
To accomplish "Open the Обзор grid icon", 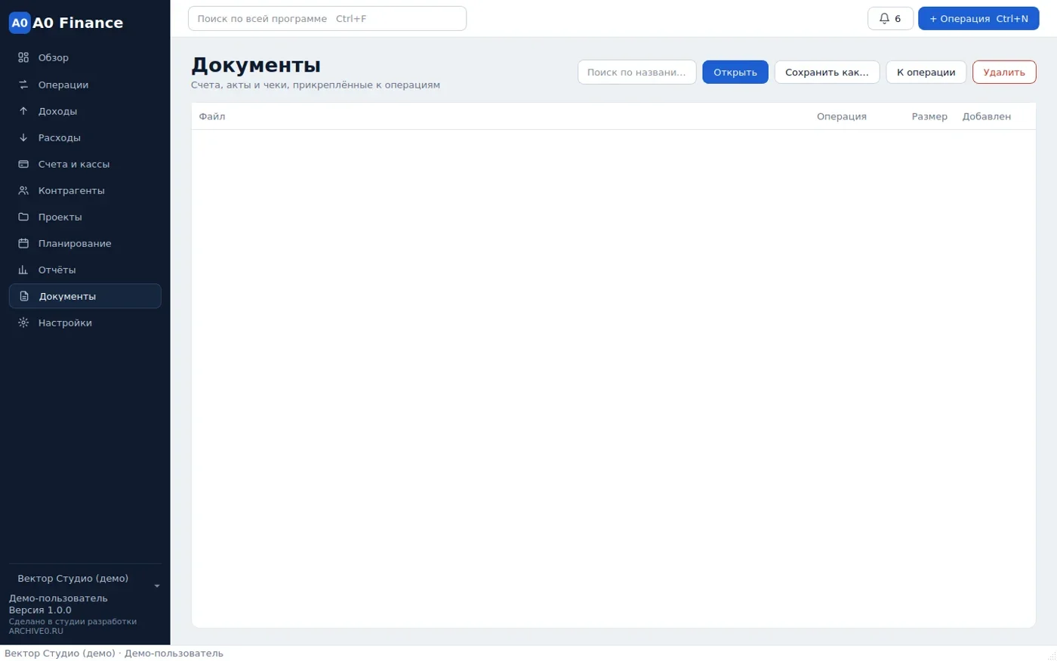I will (23, 57).
